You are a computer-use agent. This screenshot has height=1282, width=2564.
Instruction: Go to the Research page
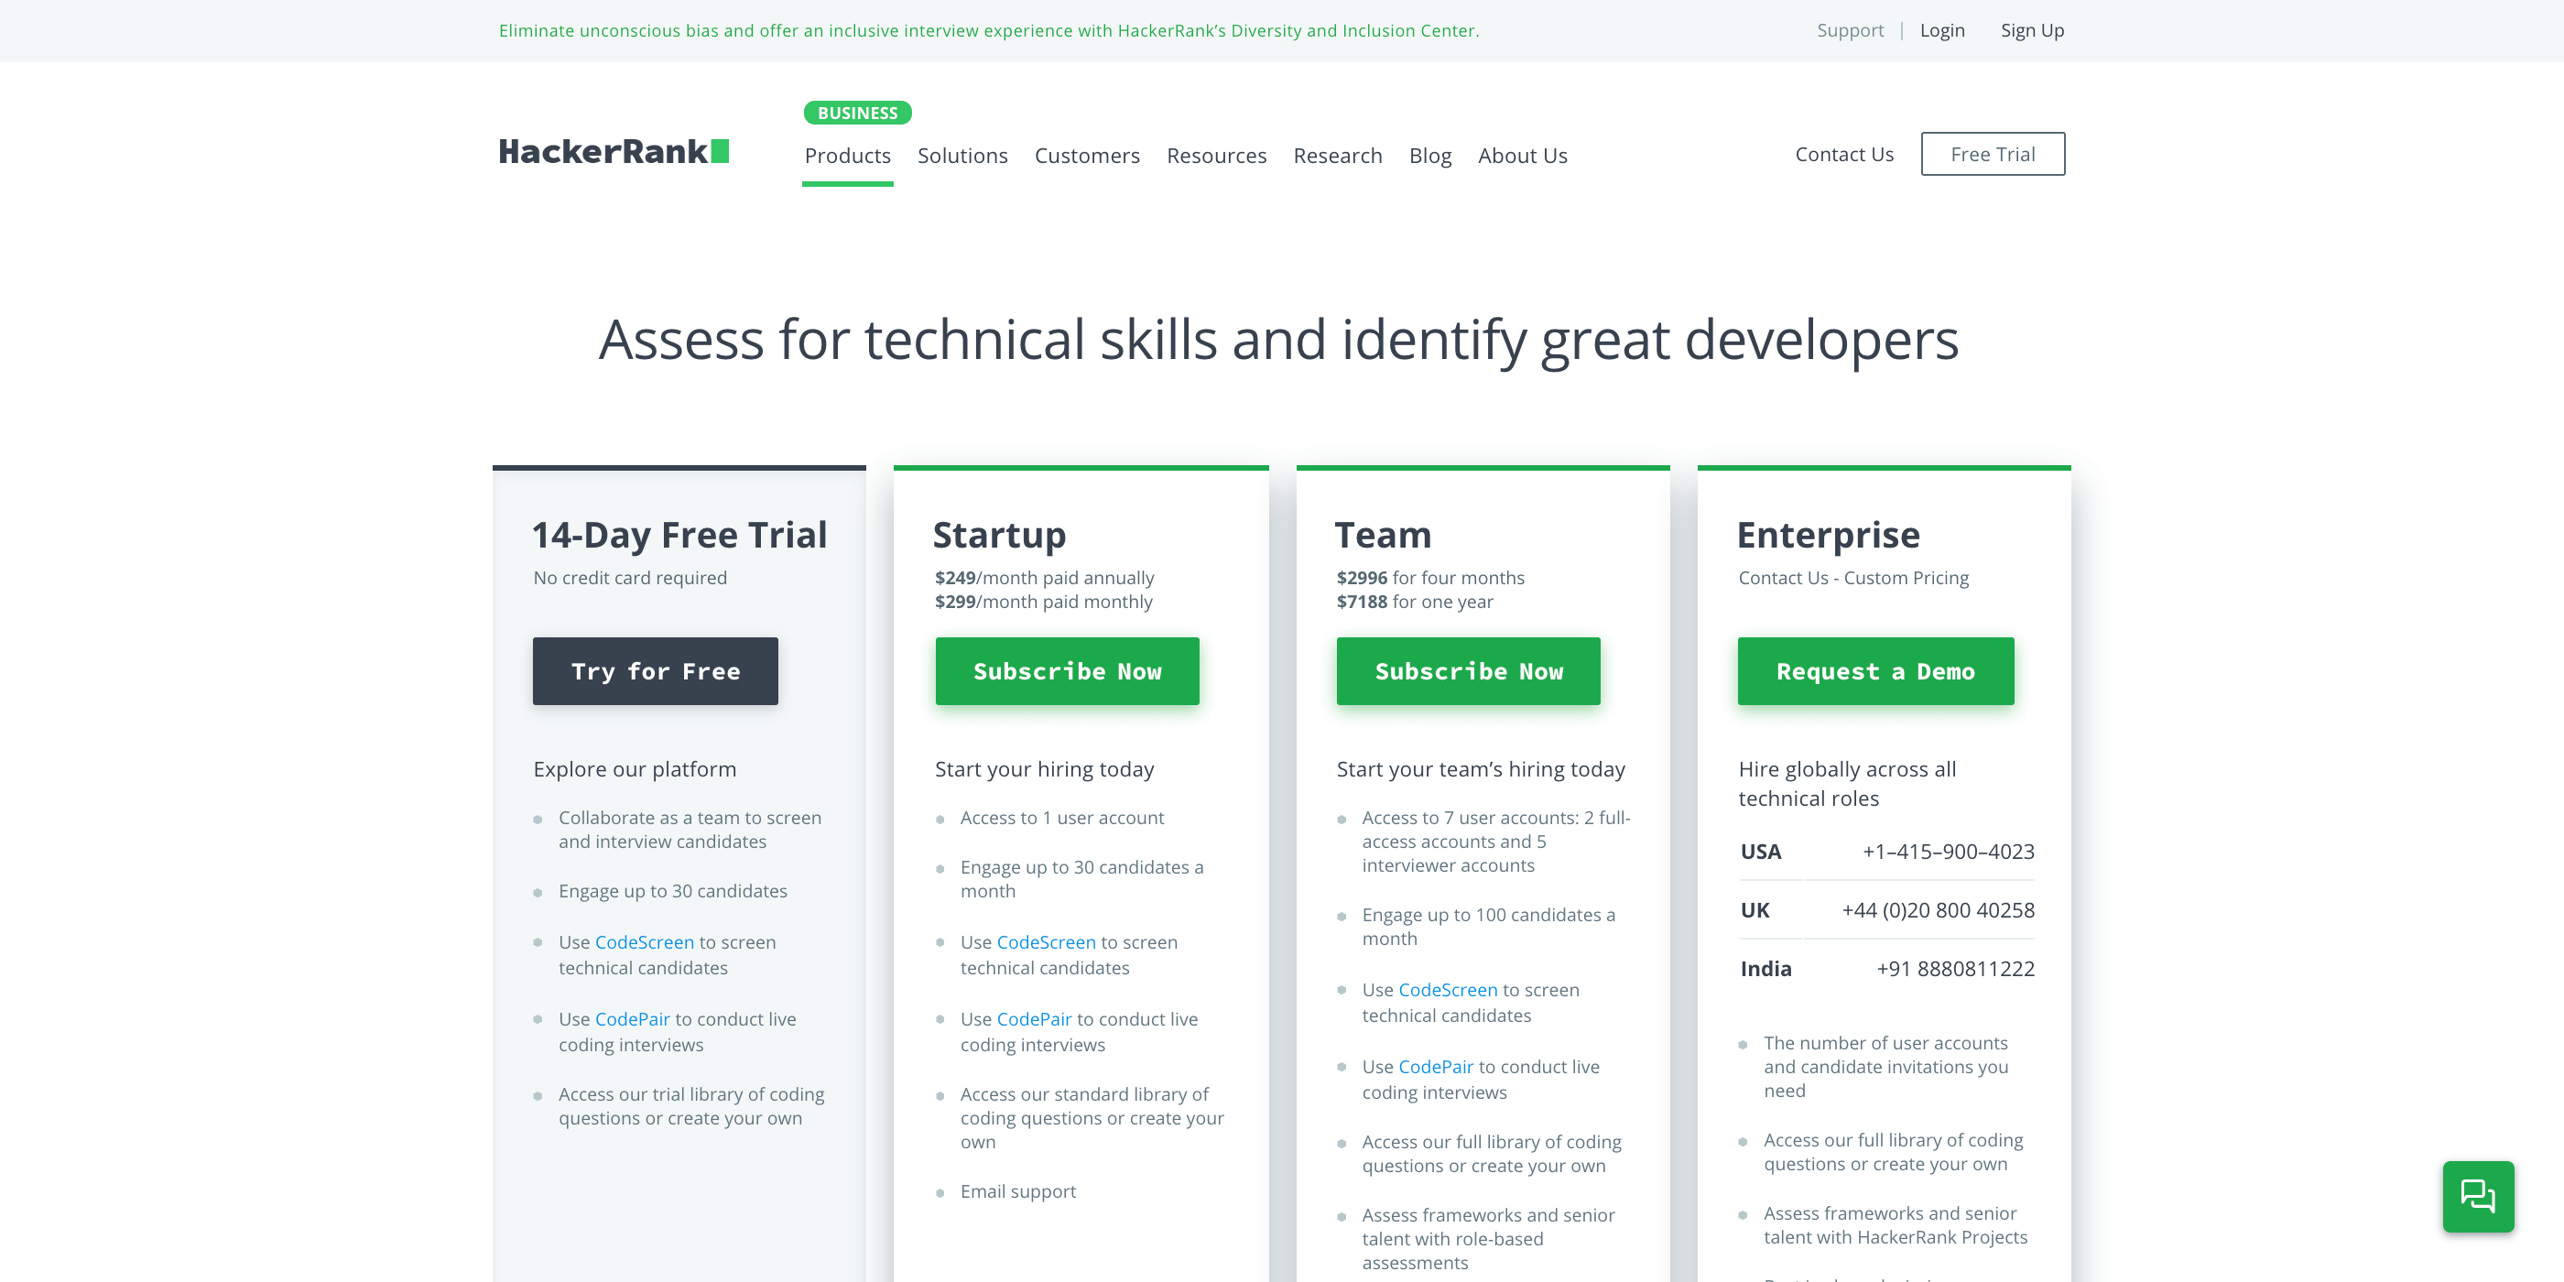[x=1338, y=156]
